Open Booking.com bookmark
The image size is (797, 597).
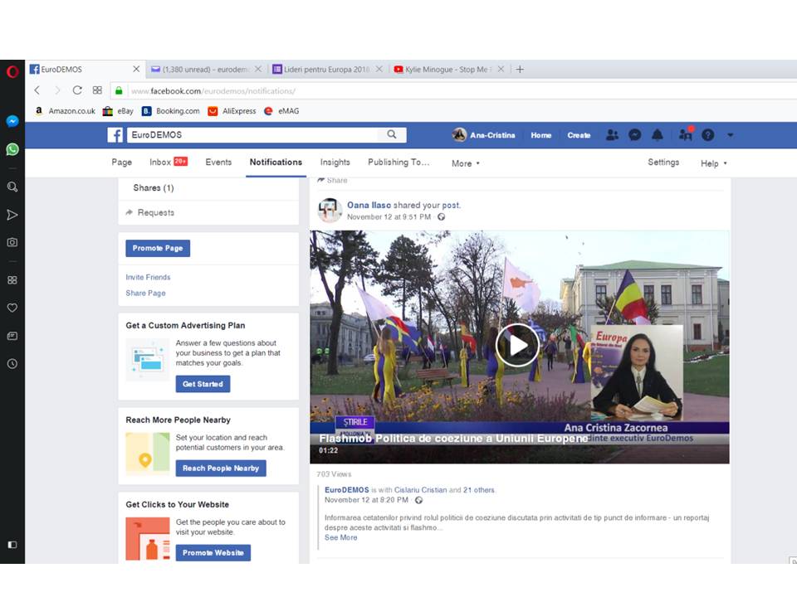(171, 110)
